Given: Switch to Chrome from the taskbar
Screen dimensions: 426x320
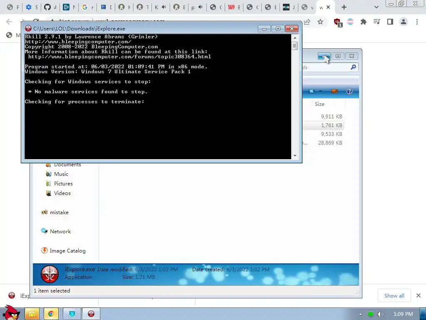Looking at the screenshot, I should [51, 314].
